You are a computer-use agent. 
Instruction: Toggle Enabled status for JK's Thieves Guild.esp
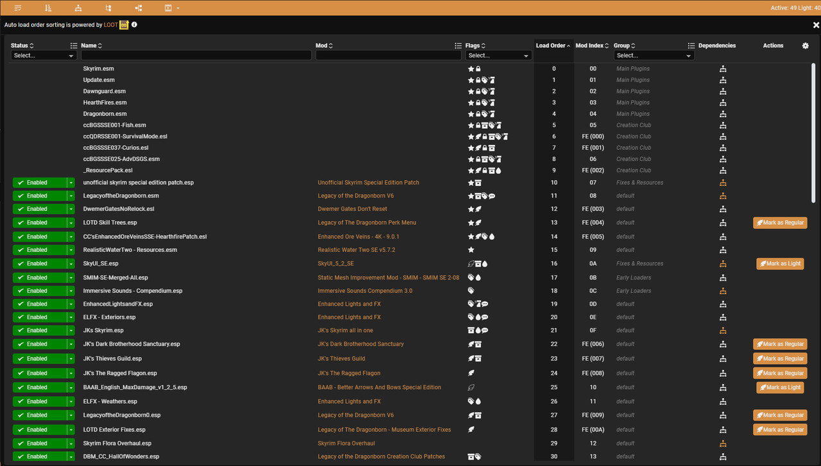[39, 358]
